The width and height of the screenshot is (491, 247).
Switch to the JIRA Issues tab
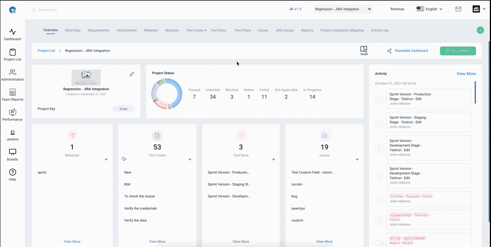(285, 30)
